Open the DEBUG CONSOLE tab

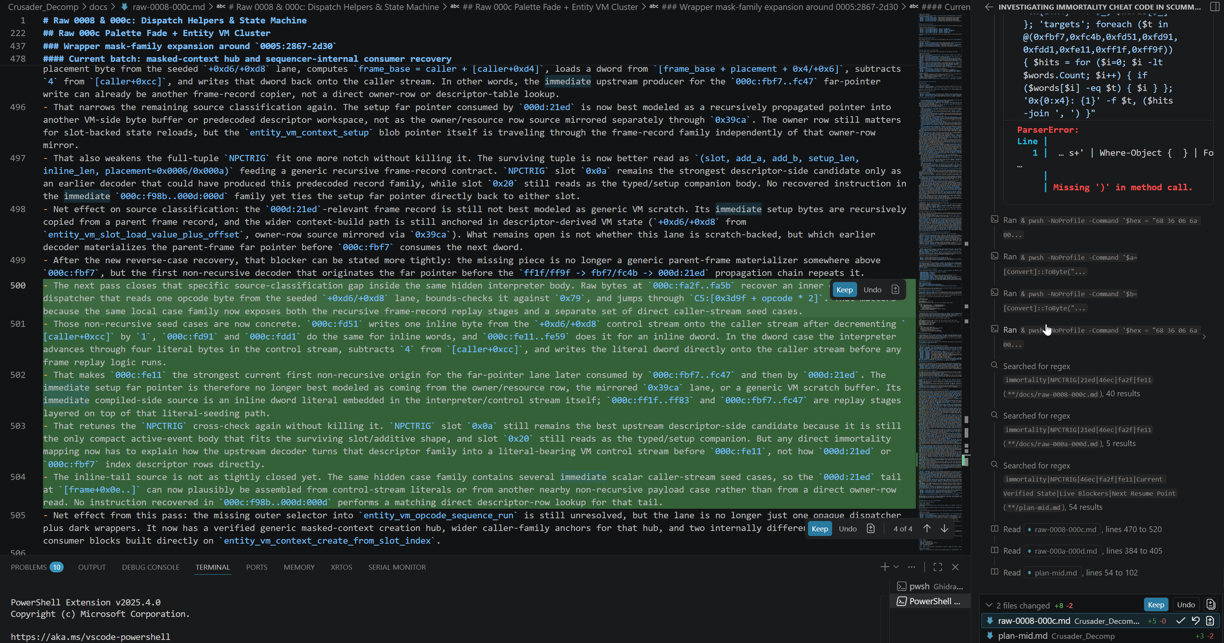pyautogui.click(x=150, y=567)
